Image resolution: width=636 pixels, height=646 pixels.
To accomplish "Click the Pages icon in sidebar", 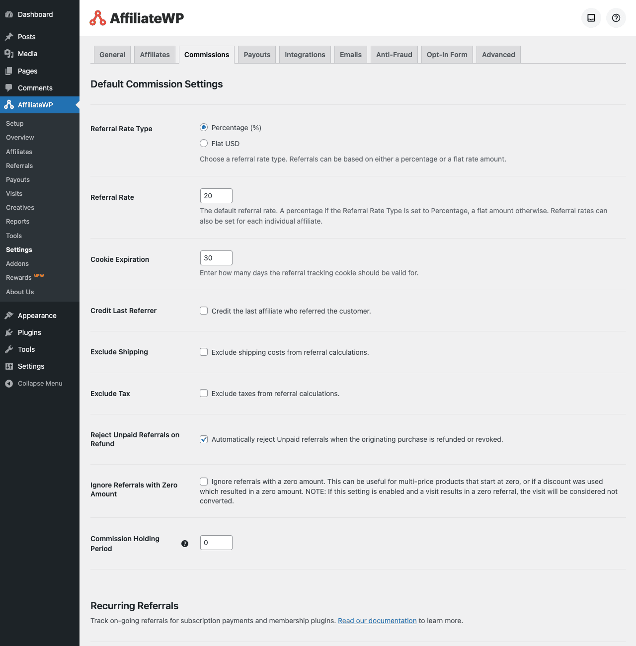I will coord(9,71).
